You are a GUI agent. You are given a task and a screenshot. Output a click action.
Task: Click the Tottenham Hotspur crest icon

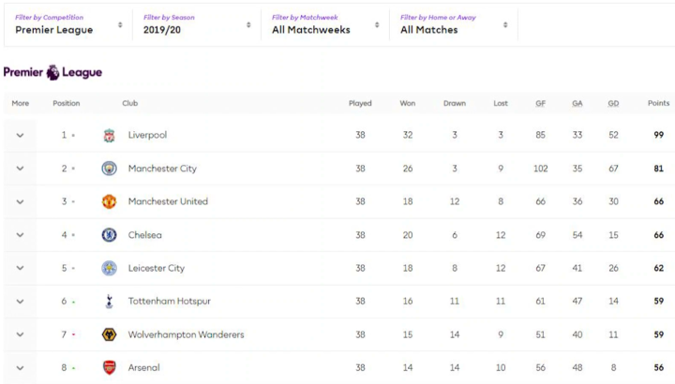pos(110,302)
